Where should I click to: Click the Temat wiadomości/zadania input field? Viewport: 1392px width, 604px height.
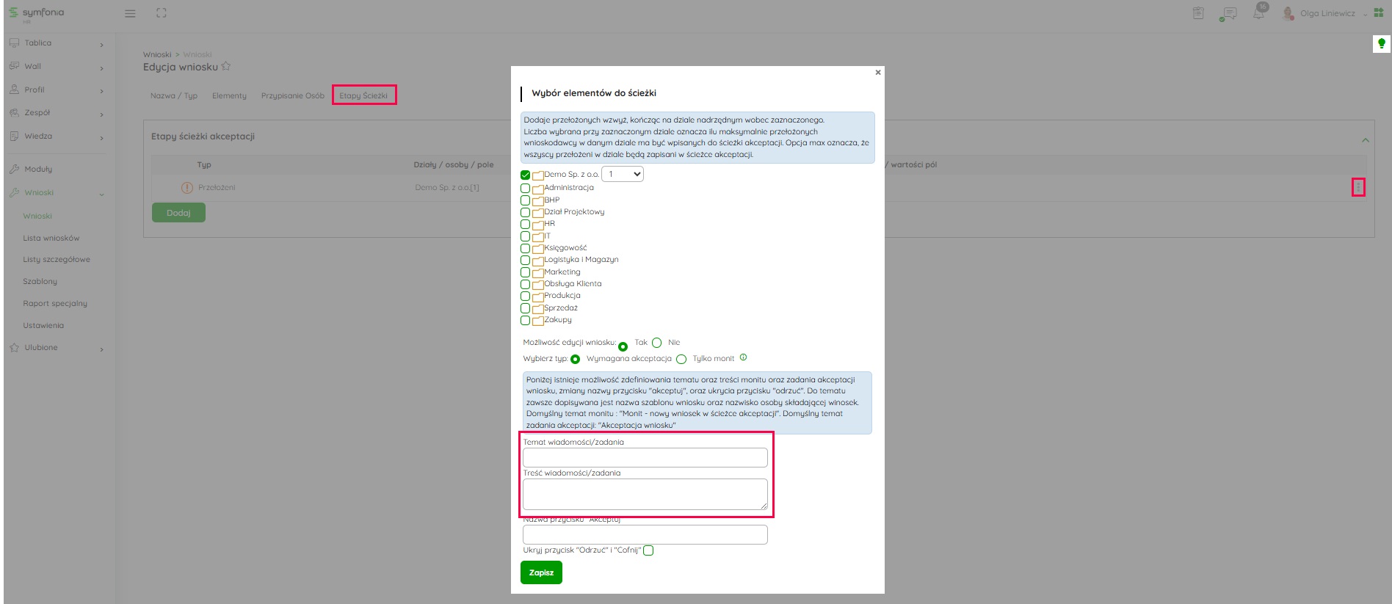(645, 458)
